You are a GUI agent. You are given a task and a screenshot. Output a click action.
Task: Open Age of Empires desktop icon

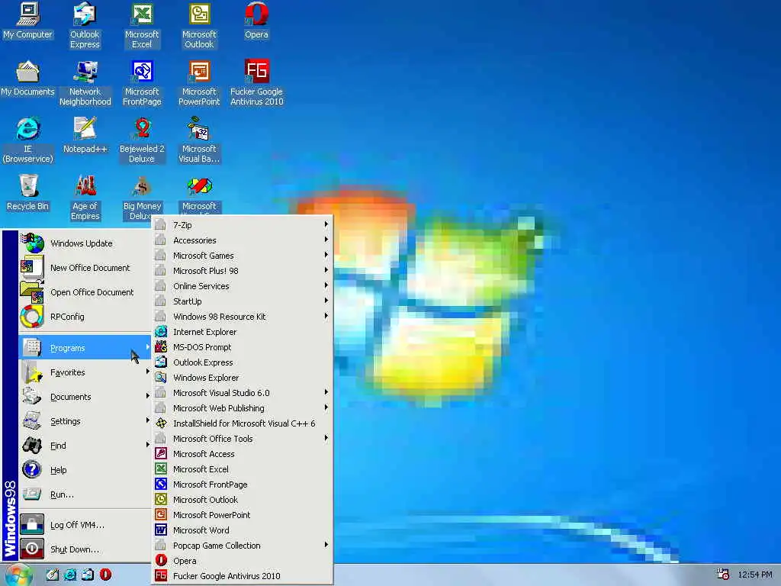[85, 198]
